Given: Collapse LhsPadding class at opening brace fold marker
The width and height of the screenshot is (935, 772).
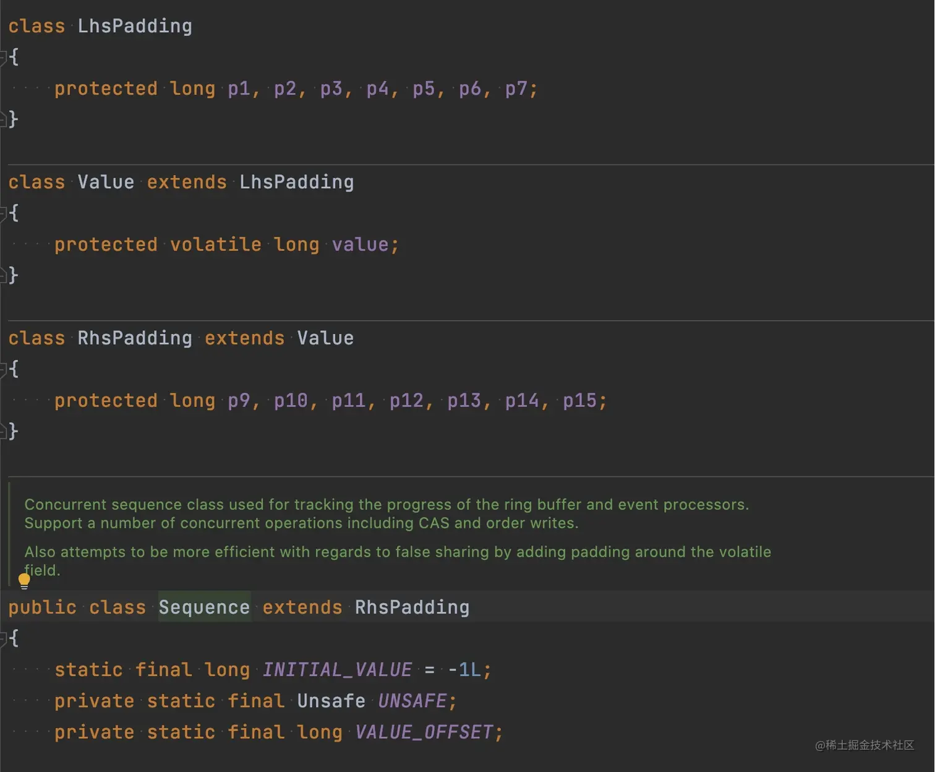Looking at the screenshot, I should coord(3,58).
